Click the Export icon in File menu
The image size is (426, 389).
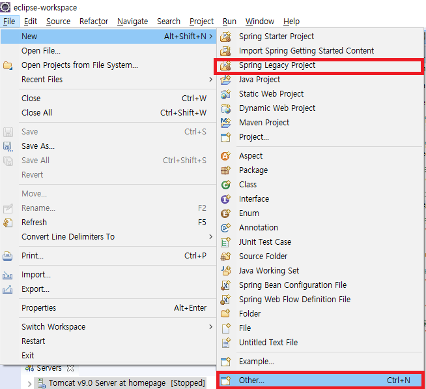tap(8, 289)
